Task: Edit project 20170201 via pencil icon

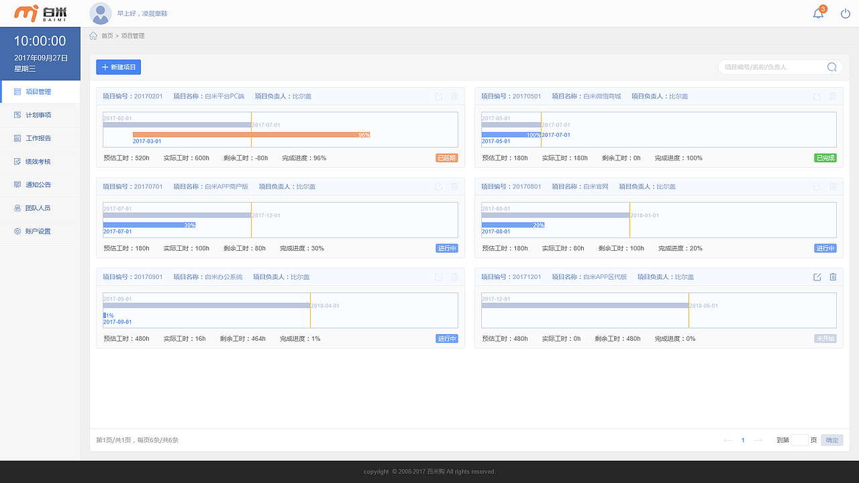Action: pos(439,97)
